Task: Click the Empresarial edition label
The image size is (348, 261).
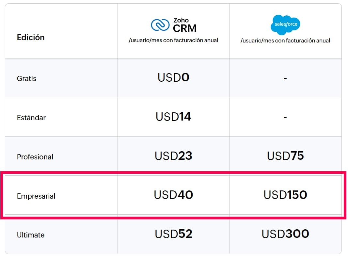Action: [36, 196]
